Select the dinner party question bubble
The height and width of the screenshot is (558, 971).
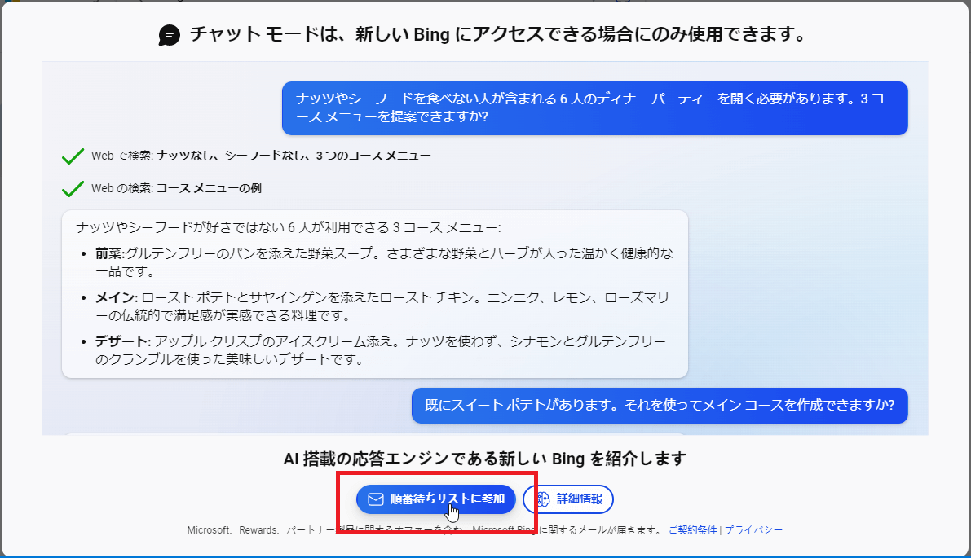[594, 108]
